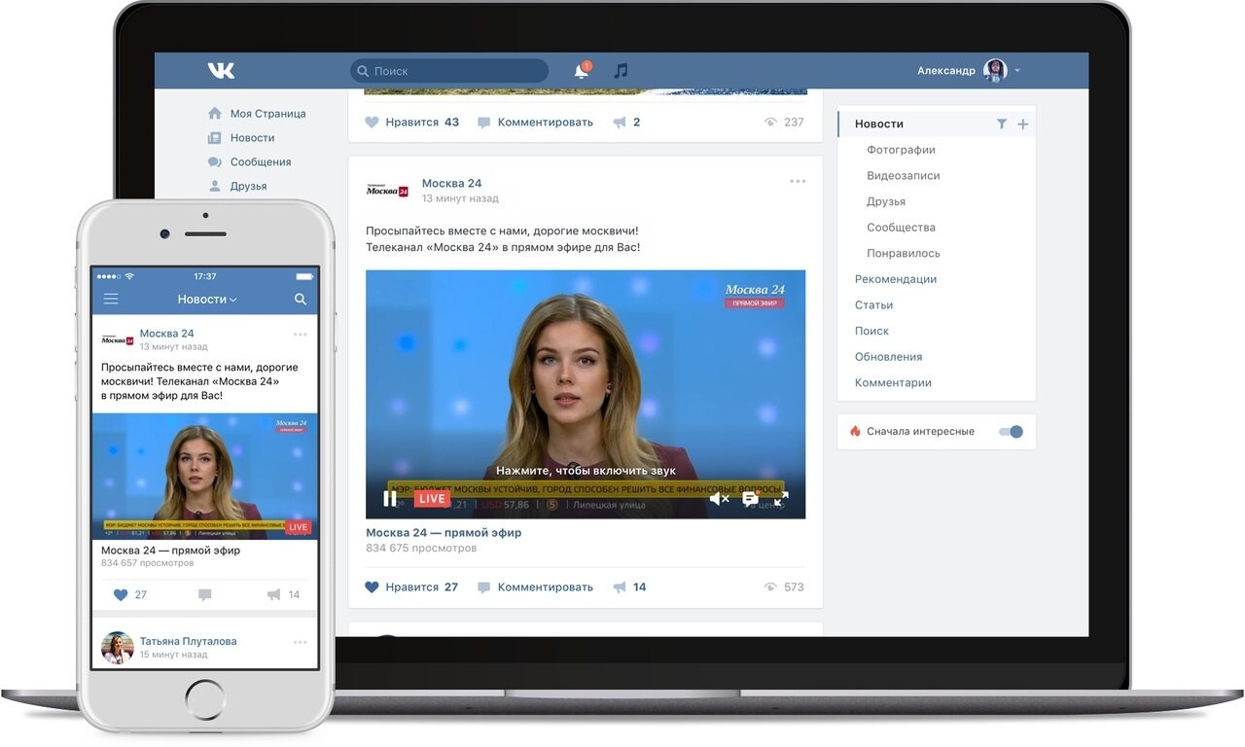This screenshot has width=1245, height=747.
Task: Open the news feed filter funnel icon
Action: (1001, 124)
